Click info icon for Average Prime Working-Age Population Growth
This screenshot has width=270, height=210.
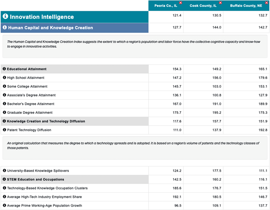click(4, 205)
